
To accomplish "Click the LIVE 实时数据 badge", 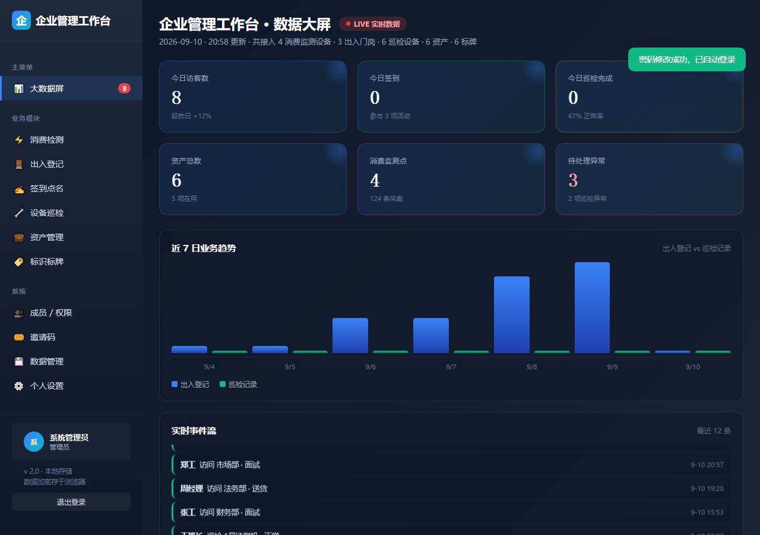I will (373, 24).
